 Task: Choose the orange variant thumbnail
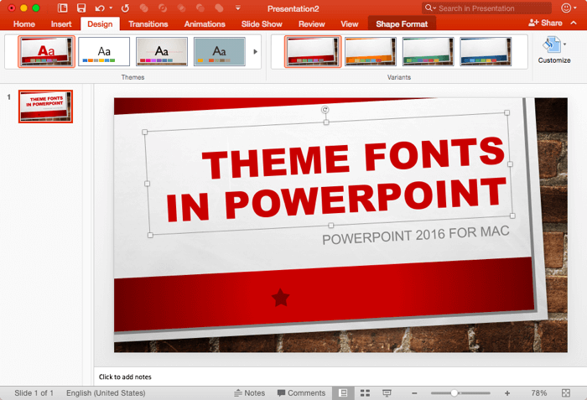(371, 51)
